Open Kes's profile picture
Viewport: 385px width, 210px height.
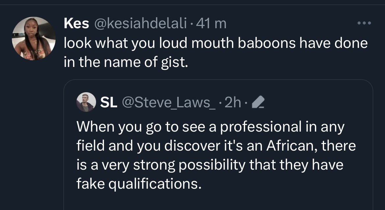pyautogui.click(x=34, y=38)
